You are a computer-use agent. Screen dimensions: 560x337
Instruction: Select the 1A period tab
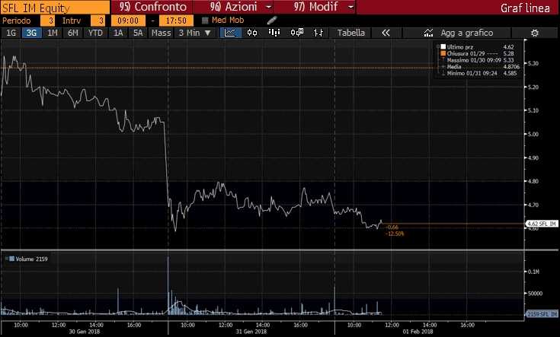pos(118,33)
